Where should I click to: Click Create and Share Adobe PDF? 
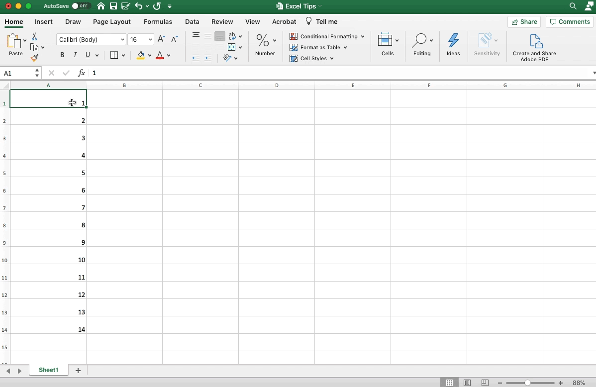[534, 45]
